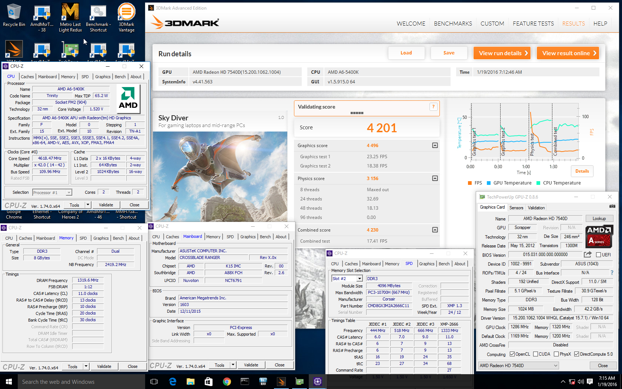The image size is (622, 389).
Task: Open Tools dropdown arrow in Mainboard CPU-Z window
Action: 233,365
